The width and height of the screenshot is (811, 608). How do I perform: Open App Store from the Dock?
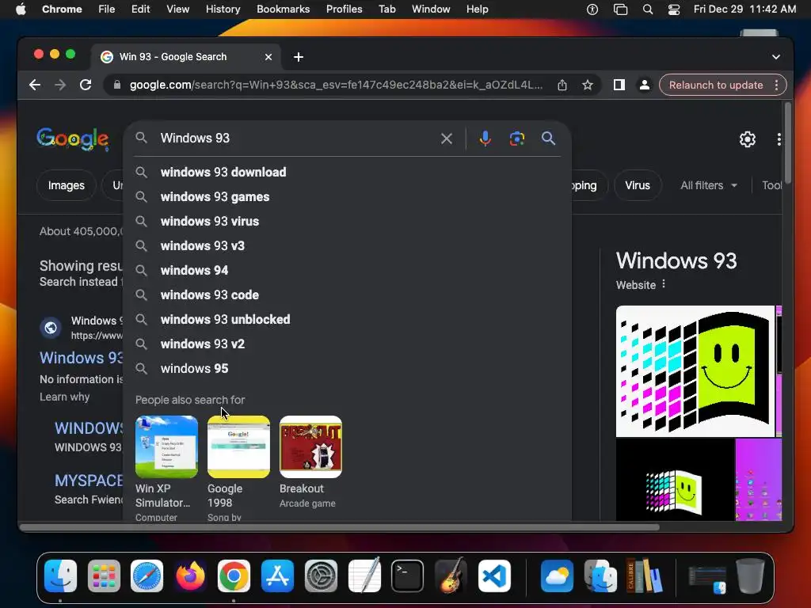point(277,576)
